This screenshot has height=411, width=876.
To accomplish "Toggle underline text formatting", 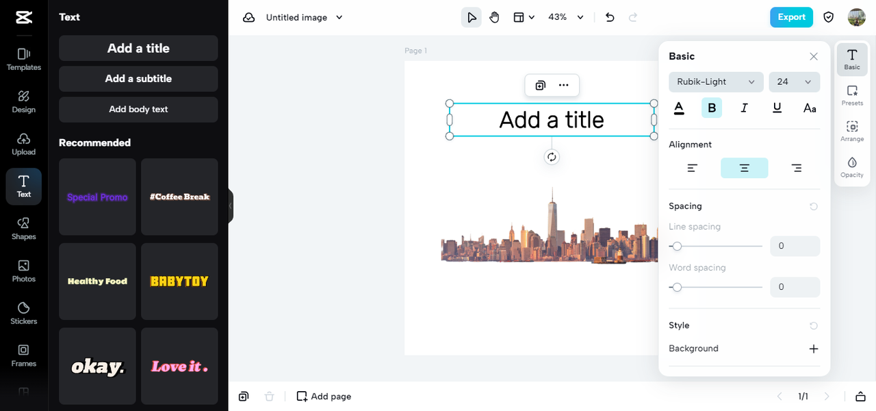I will 777,108.
